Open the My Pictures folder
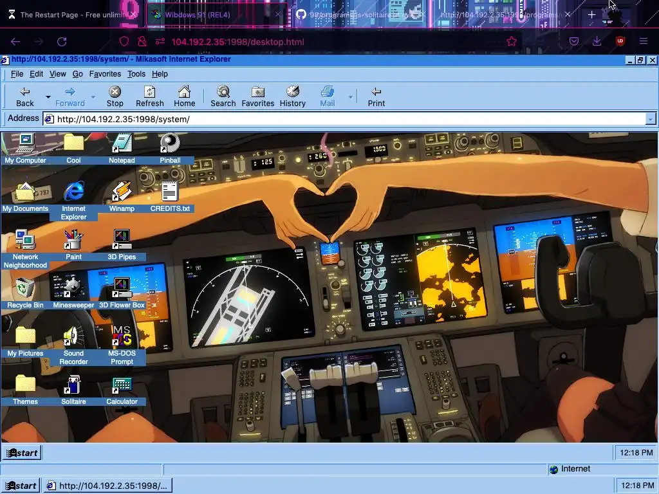This screenshot has width=659, height=494. pyautogui.click(x=25, y=342)
